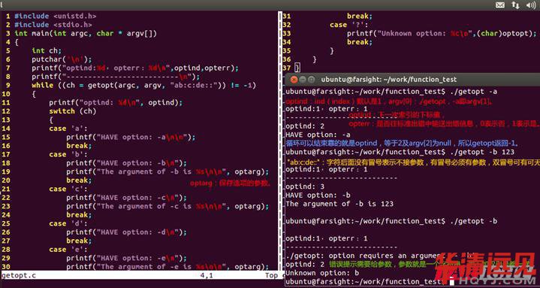Screen dimensions: 540x288
Task: Open the mail envelope indicator in top bar
Action: 499,5
